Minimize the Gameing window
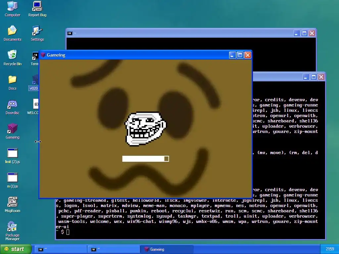 (232, 55)
